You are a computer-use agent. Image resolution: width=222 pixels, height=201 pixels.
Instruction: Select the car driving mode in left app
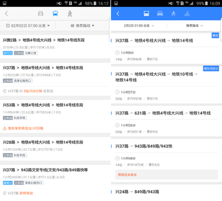(x=41, y=14)
